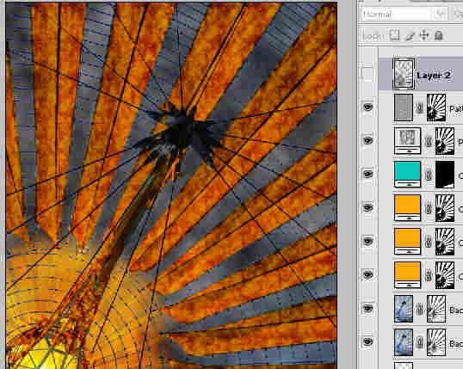Toggle mask link on middle orange fill layer

coord(429,242)
